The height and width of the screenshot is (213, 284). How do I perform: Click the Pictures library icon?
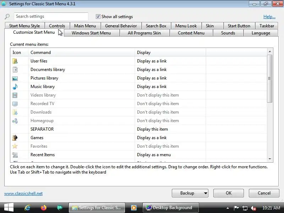coord(15,78)
